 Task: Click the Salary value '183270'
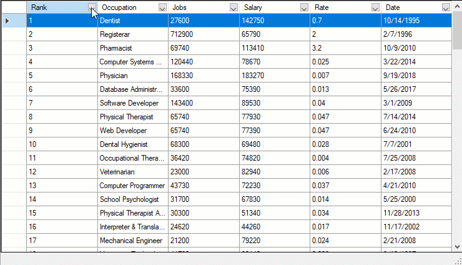point(275,76)
